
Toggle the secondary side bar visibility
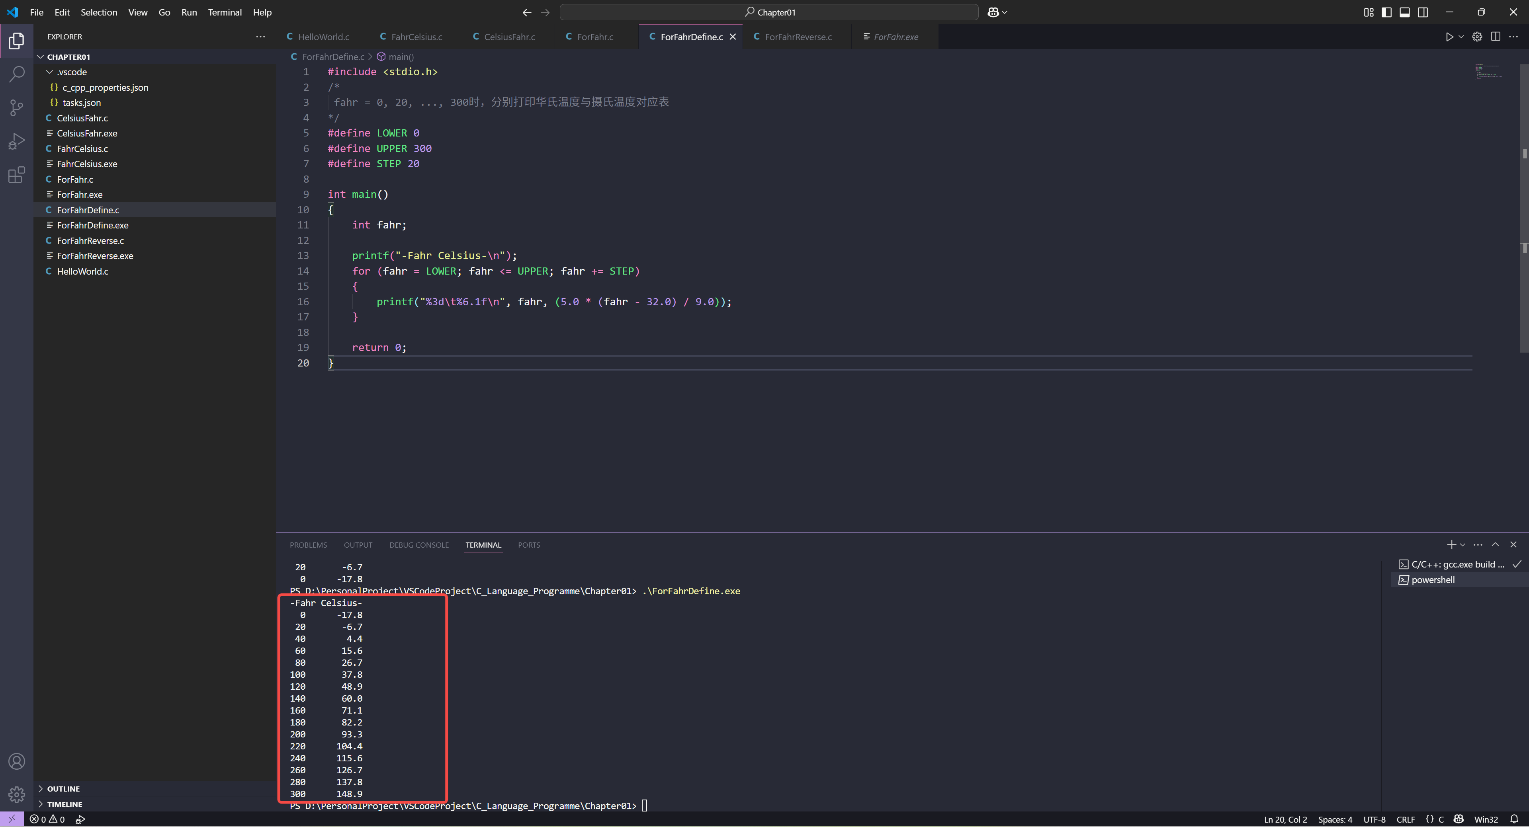point(1423,12)
